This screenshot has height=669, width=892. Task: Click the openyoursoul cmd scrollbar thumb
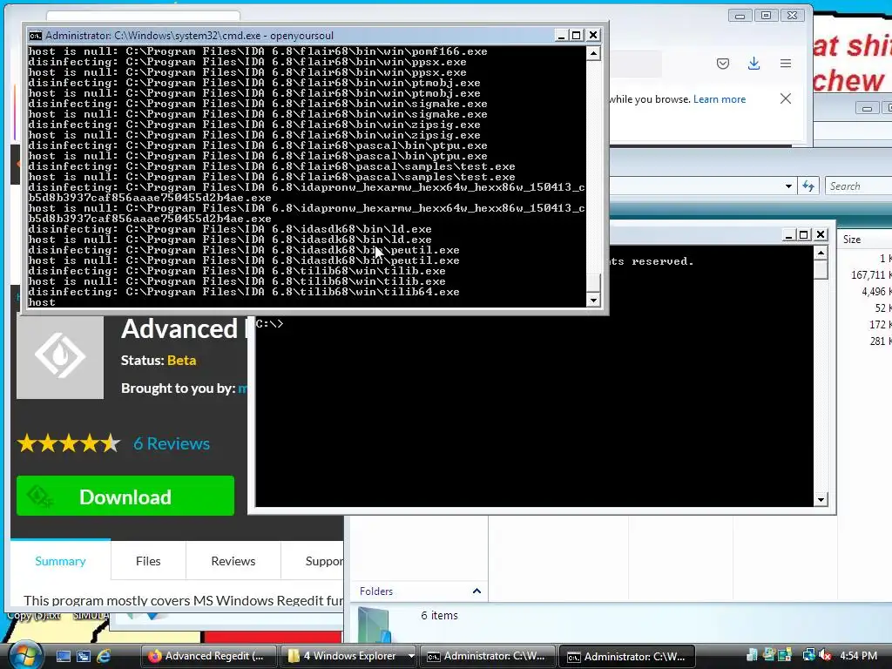click(x=593, y=283)
